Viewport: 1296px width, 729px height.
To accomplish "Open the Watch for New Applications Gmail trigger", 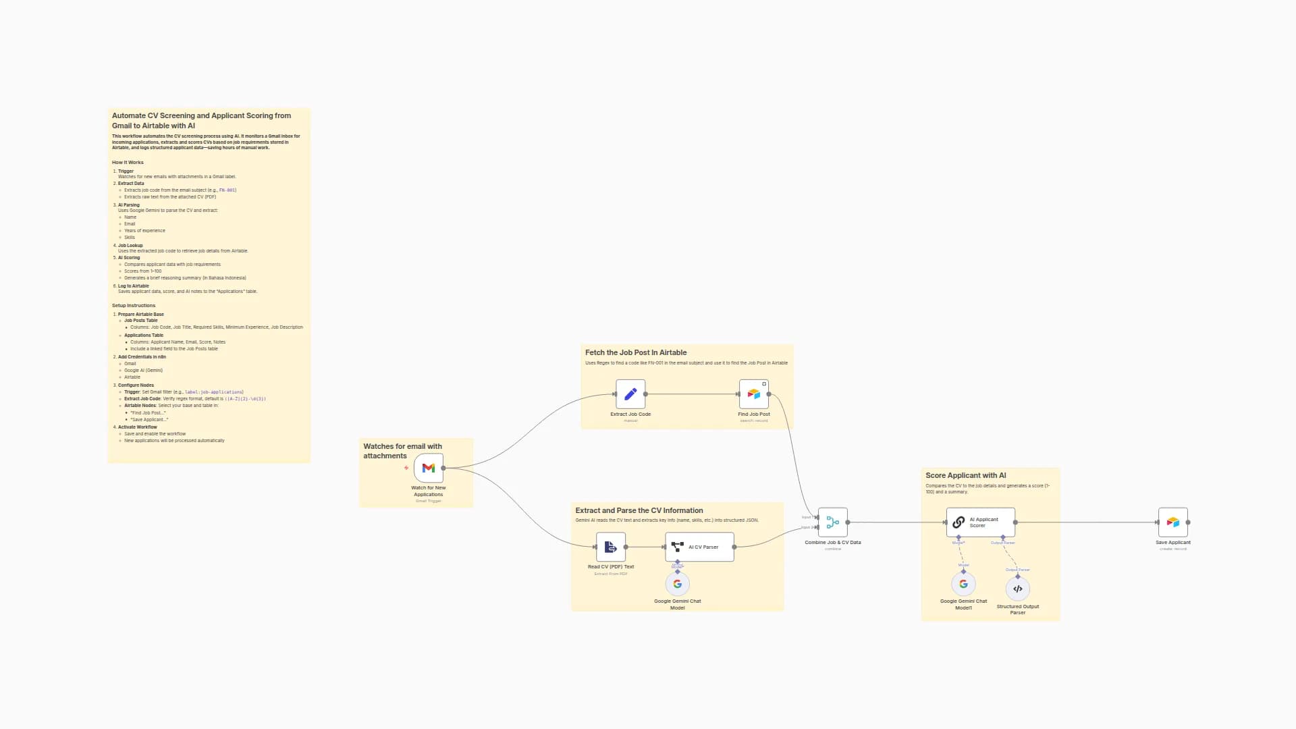I will 428,467.
